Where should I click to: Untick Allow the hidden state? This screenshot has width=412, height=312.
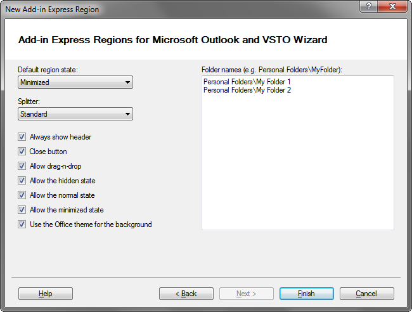tap(22, 181)
